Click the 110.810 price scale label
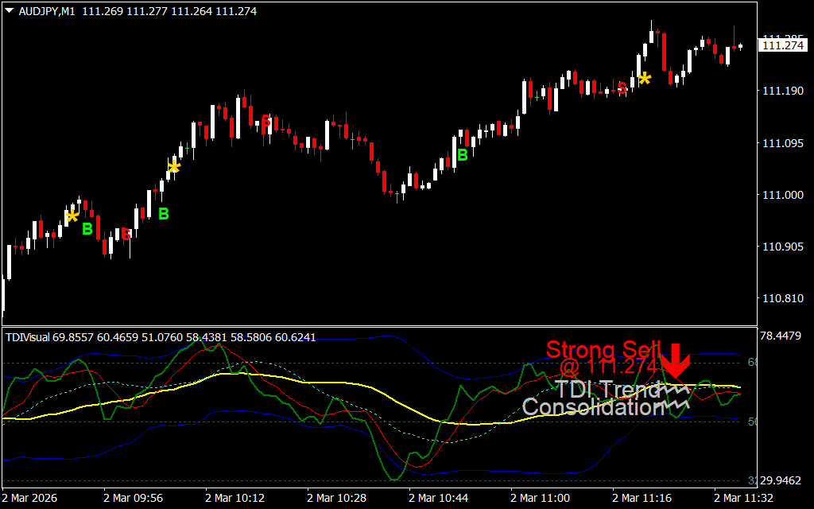 pos(782,298)
